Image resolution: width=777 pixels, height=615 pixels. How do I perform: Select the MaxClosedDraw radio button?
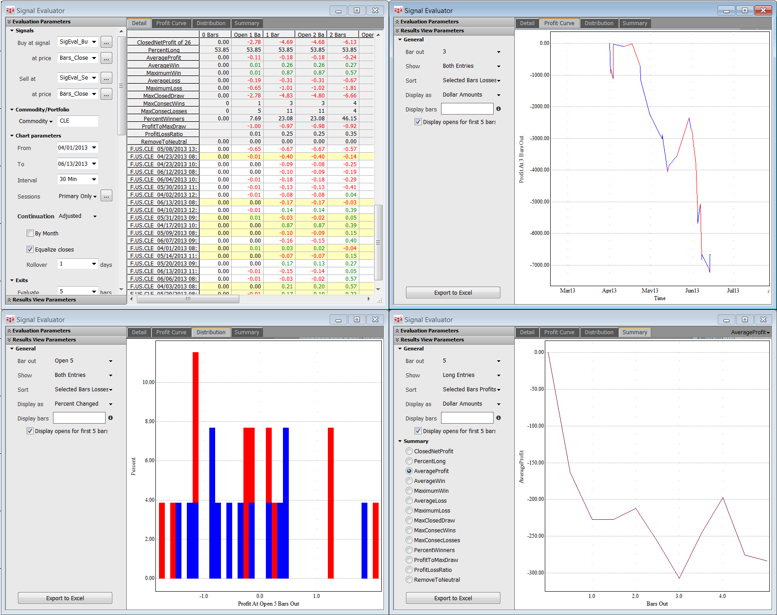pos(409,520)
